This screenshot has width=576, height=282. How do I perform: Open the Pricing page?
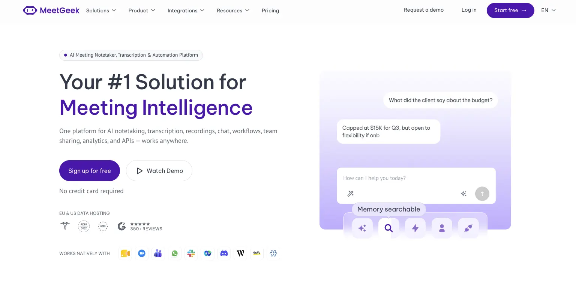pos(270,10)
